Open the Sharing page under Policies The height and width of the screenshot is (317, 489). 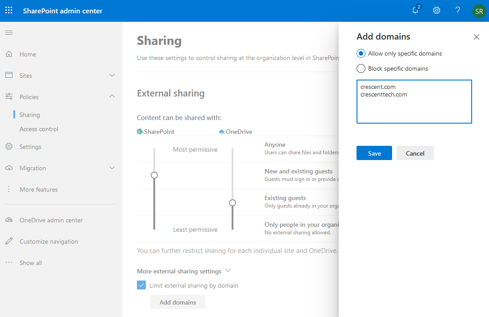pyautogui.click(x=29, y=114)
